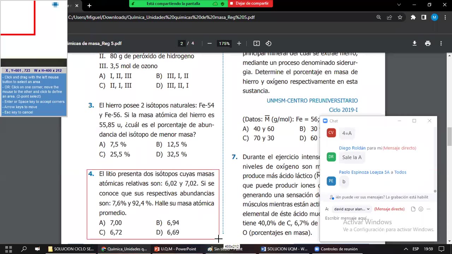Attach a file in chat
Viewport: 452px width, 254px height.
tap(413, 209)
